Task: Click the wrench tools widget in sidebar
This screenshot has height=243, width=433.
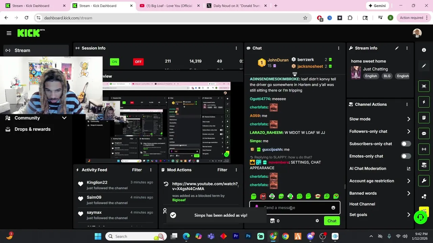Action: [424, 181]
